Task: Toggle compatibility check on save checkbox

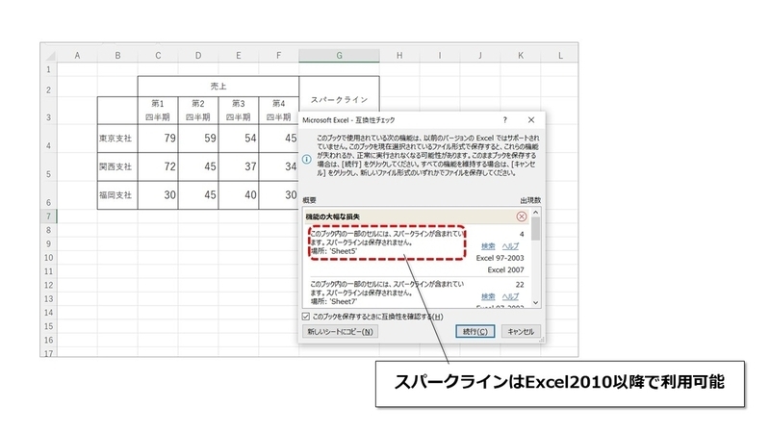Action: (306, 317)
